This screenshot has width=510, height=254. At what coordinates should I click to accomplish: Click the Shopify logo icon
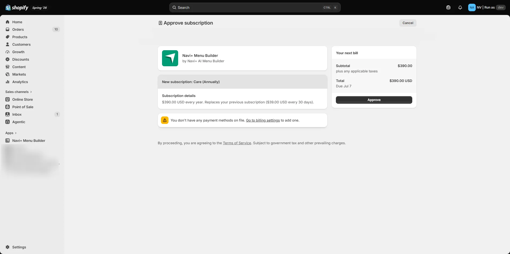tap(8, 7)
